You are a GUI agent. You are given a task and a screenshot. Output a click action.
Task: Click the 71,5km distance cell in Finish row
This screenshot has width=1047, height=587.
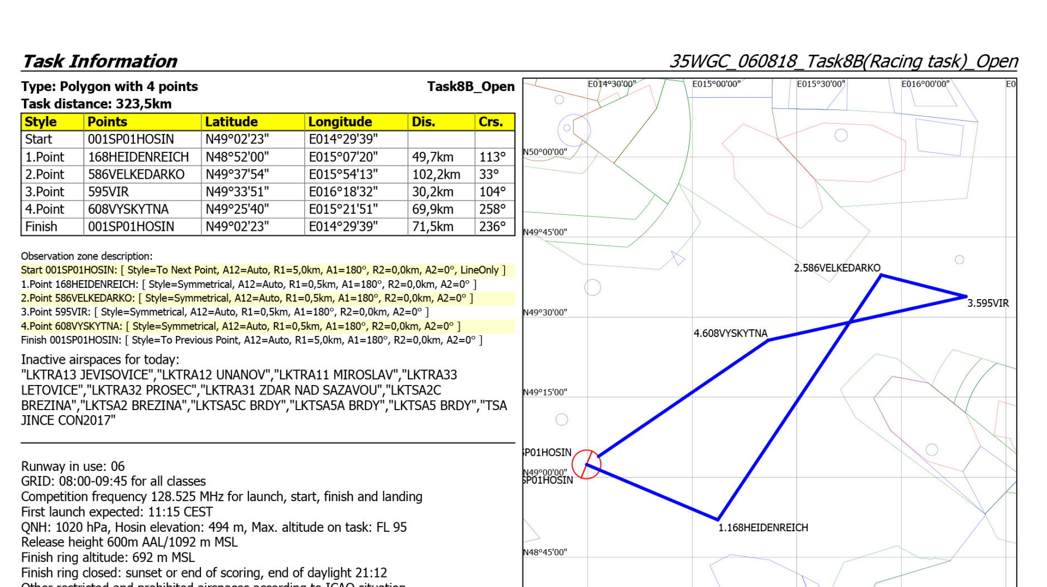coord(433,227)
